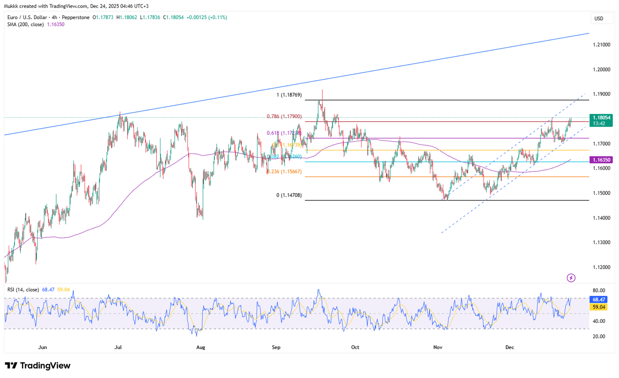Click the 1.20000 price axis label
619x378 pixels.
[x=601, y=70]
